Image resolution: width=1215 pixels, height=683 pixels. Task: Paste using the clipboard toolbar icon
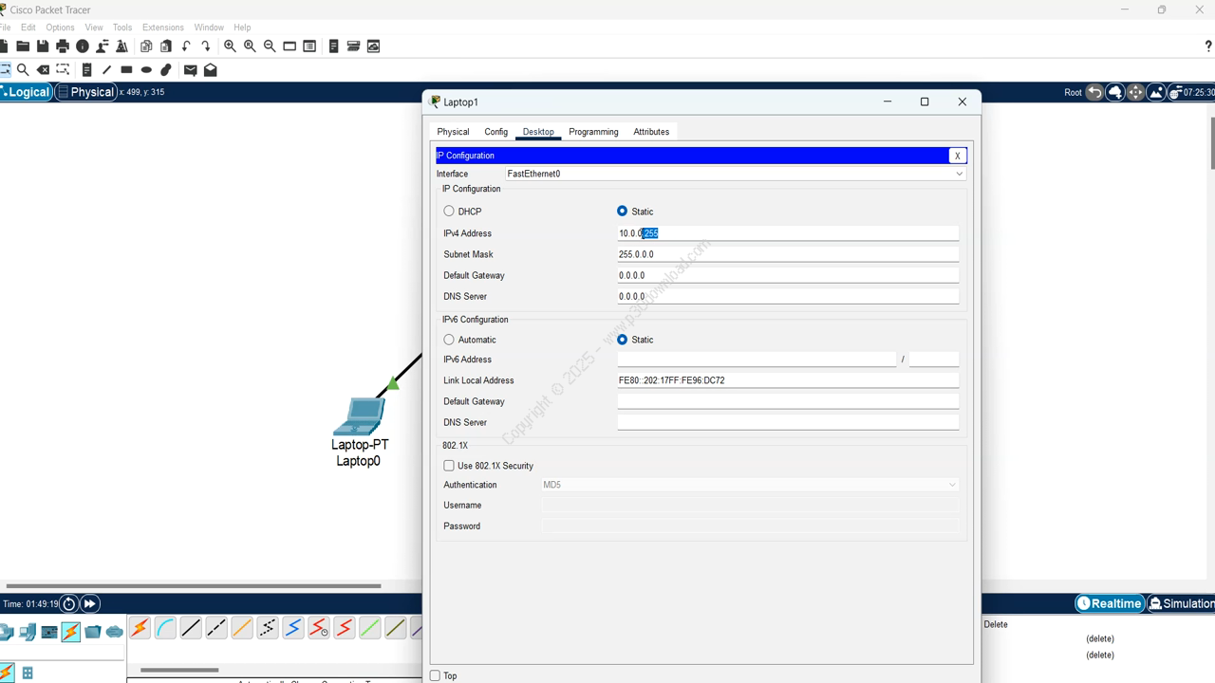pos(166,46)
